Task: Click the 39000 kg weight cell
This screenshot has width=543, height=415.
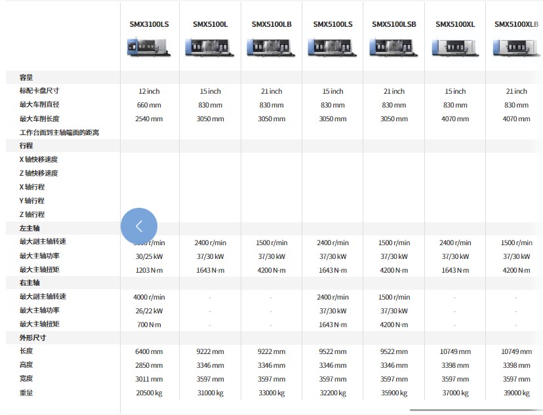Action: point(516,393)
